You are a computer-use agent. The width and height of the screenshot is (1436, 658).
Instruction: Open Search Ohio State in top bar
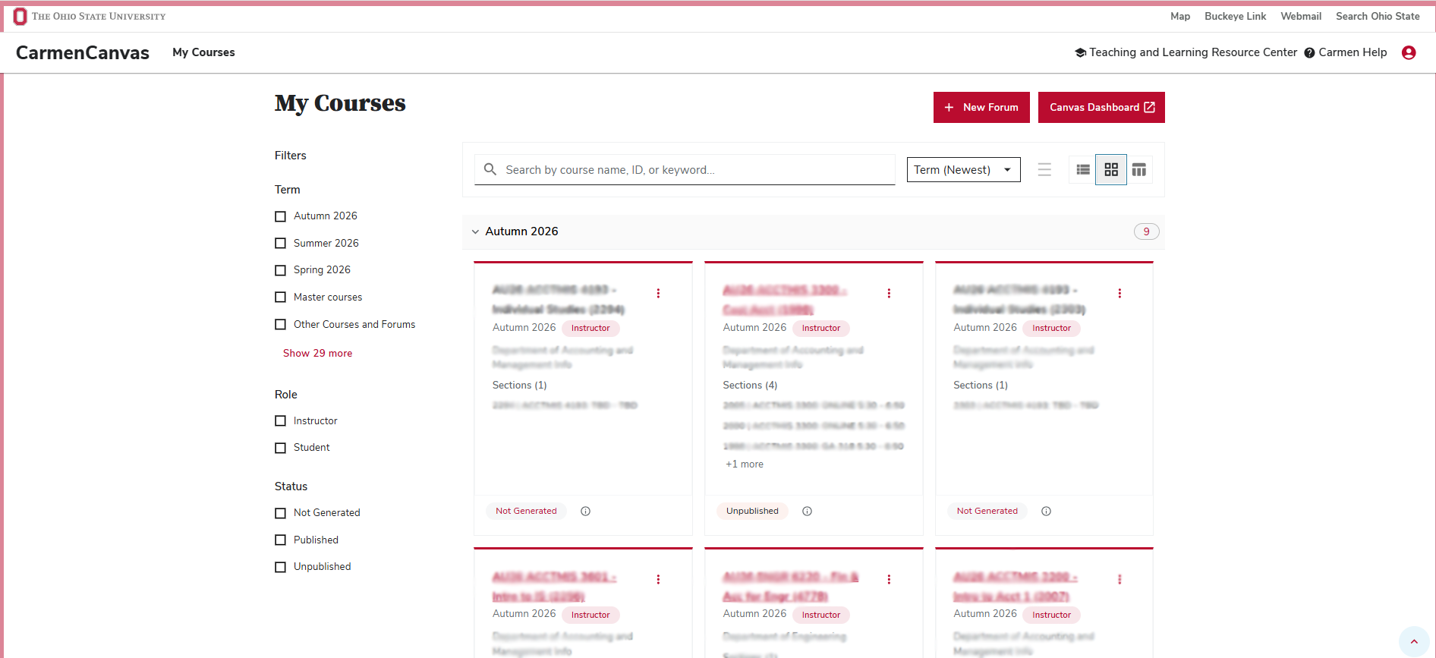(1378, 16)
